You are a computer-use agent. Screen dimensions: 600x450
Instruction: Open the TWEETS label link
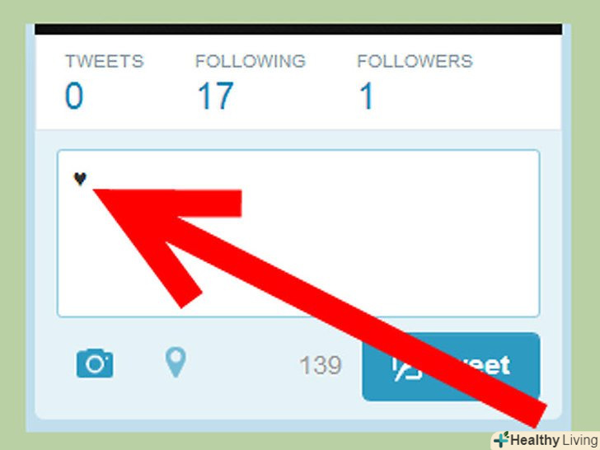[x=104, y=61]
